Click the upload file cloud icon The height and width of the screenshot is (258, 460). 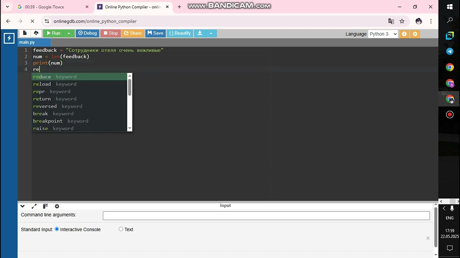[36, 33]
